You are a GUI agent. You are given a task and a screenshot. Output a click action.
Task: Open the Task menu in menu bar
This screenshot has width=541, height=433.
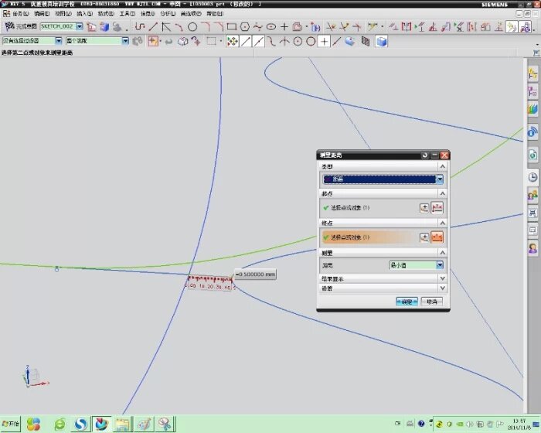20,14
